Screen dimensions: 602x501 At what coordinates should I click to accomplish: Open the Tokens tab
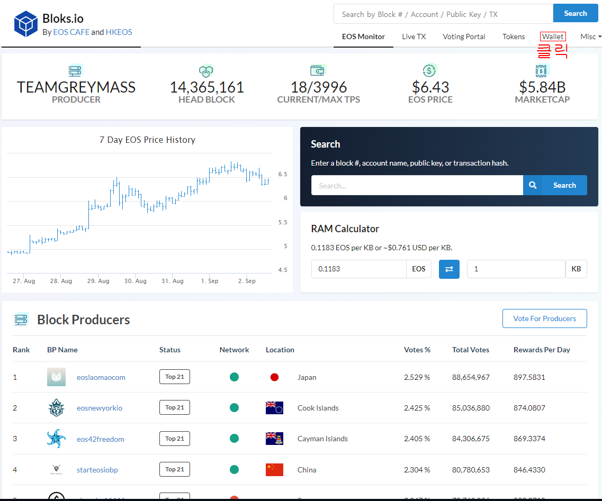pyautogui.click(x=513, y=37)
